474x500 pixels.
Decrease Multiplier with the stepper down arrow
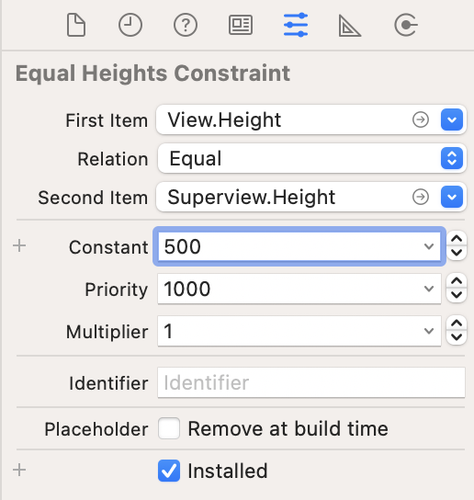[x=457, y=337]
